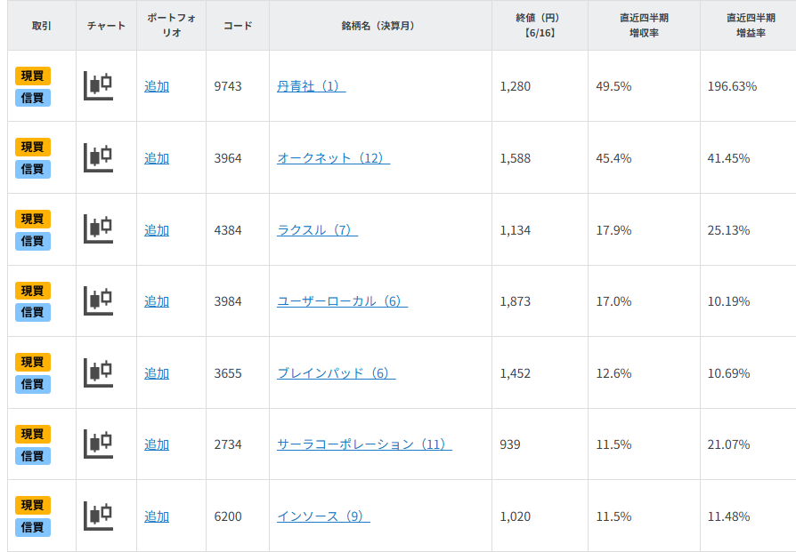The width and height of the screenshot is (796, 552).
Task: Open the サーラコーポレーション（11） stock link
Action: click(x=364, y=444)
